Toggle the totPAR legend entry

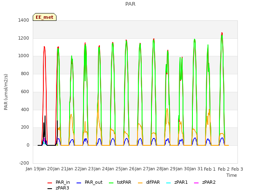[x=120, y=182]
